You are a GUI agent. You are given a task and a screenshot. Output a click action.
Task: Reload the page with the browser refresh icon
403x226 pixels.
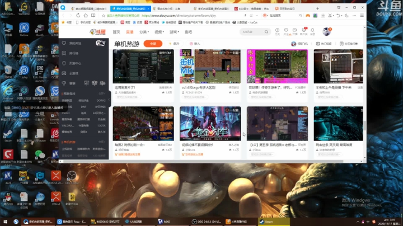click(x=78, y=16)
